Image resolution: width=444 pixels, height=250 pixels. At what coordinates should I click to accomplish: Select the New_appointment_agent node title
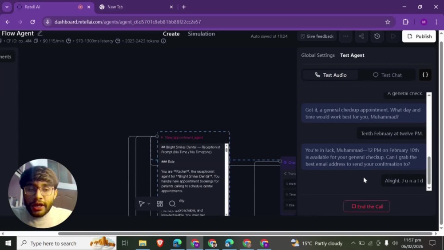click(184, 137)
